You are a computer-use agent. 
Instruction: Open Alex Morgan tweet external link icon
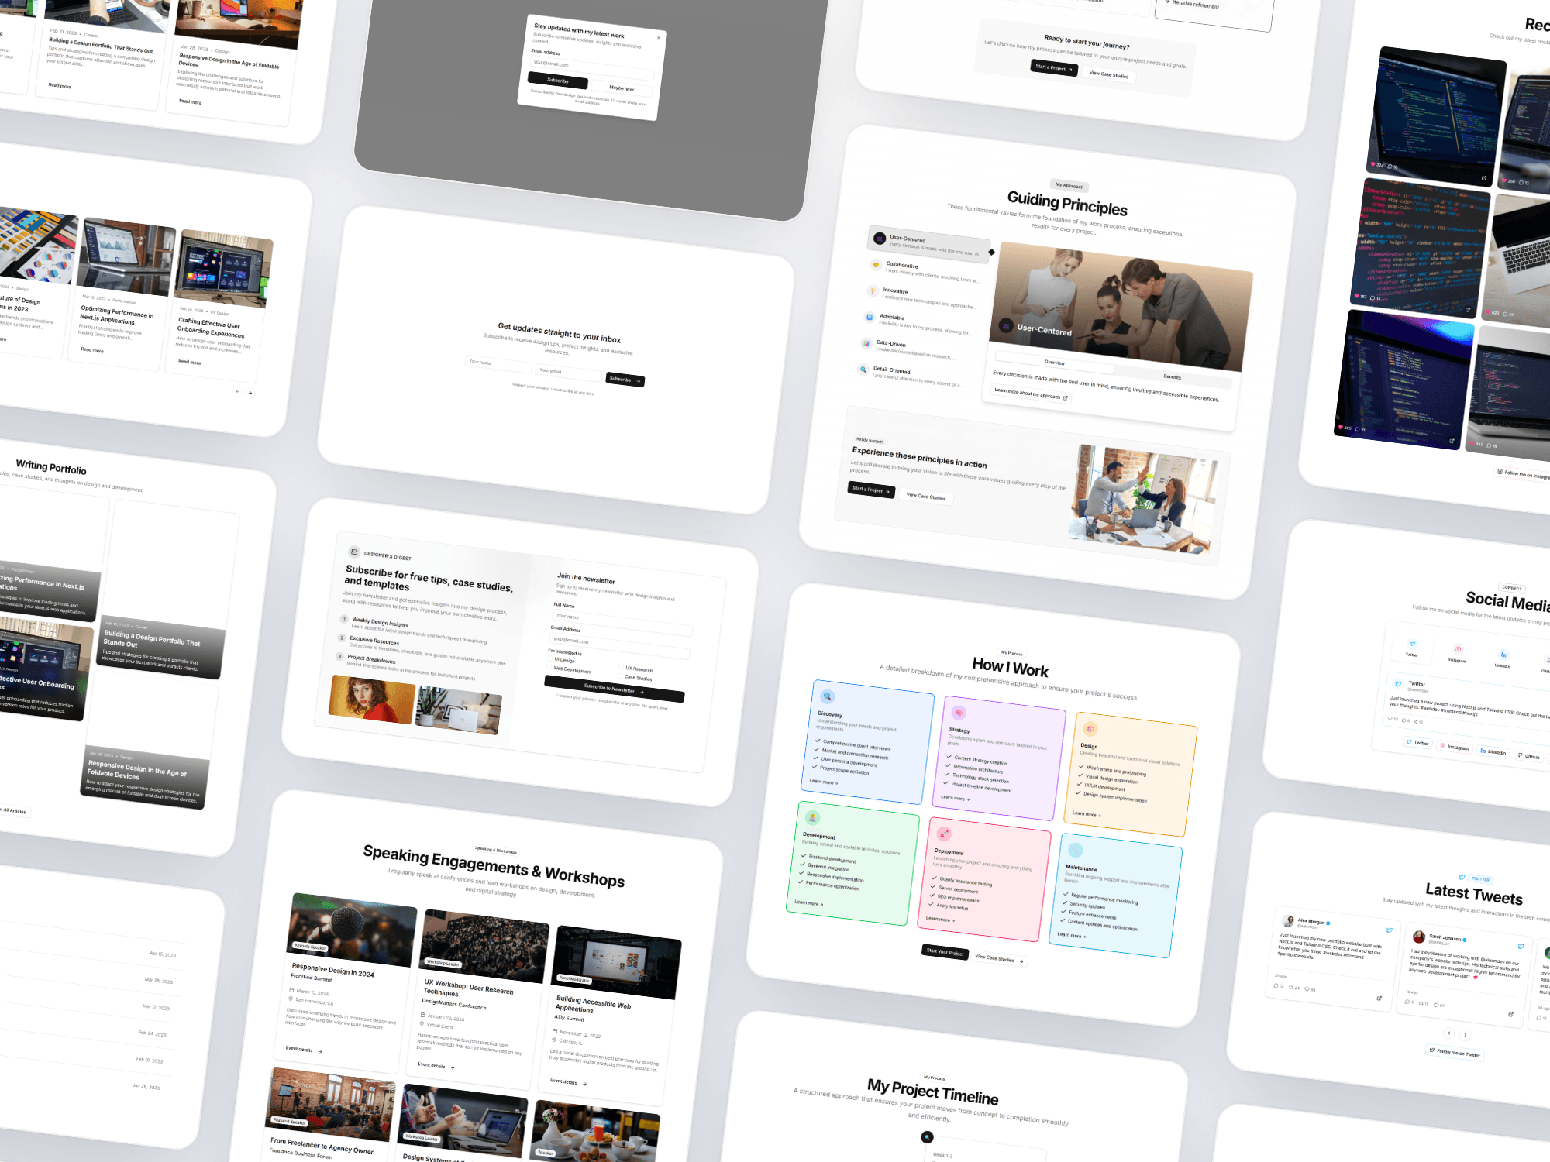pyautogui.click(x=1379, y=998)
